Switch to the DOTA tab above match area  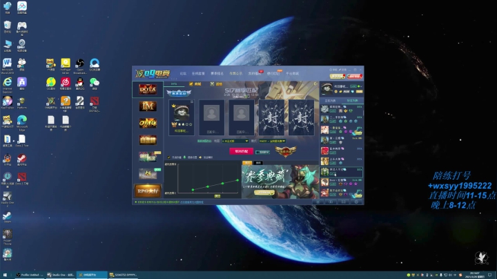[174, 84]
